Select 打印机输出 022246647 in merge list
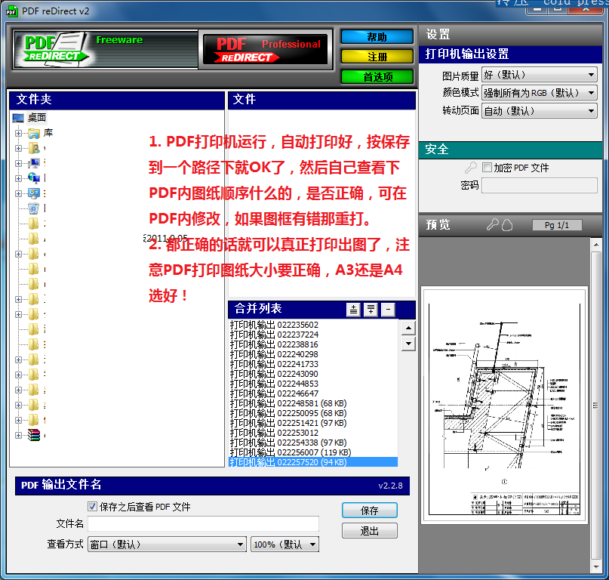Screen dimensions: 609x580 (313, 393)
